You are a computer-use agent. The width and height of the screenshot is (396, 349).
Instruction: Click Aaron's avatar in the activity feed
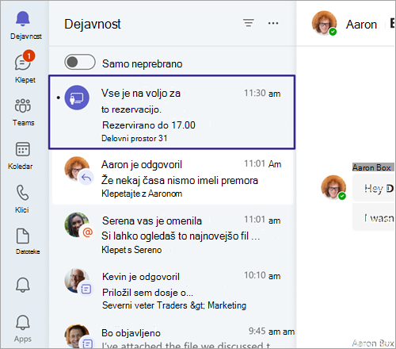click(x=77, y=169)
